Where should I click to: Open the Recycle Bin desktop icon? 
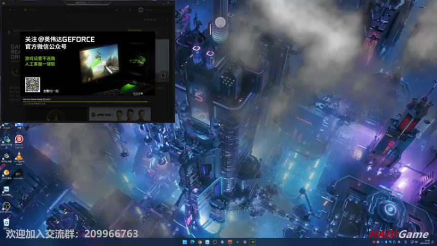(x=6, y=222)
